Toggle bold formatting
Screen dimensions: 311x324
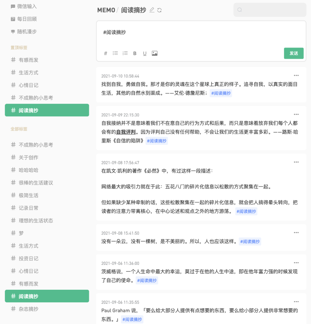click(x=135, y=53)
